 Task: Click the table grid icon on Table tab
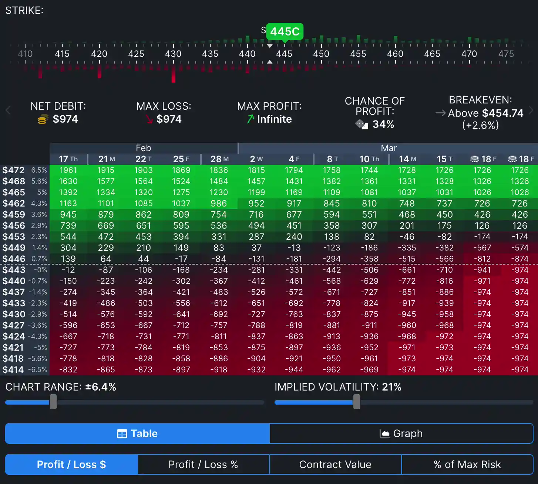tap(122, 434)
